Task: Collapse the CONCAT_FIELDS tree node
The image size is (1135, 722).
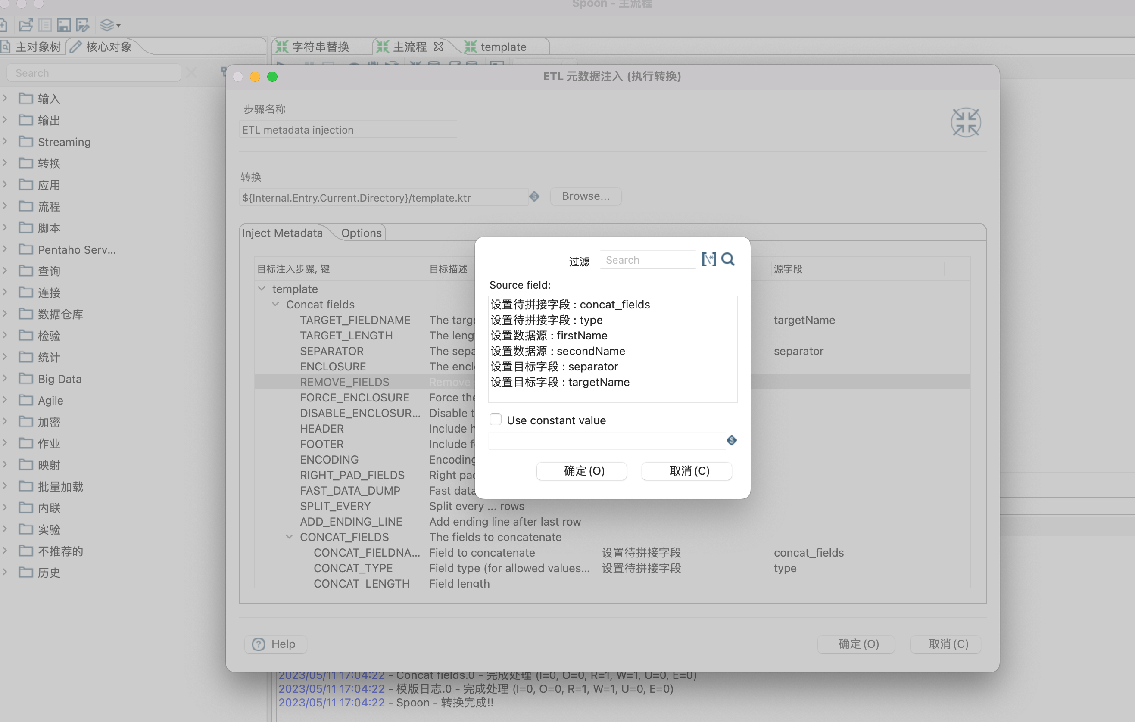Action: tap(290, 537)
